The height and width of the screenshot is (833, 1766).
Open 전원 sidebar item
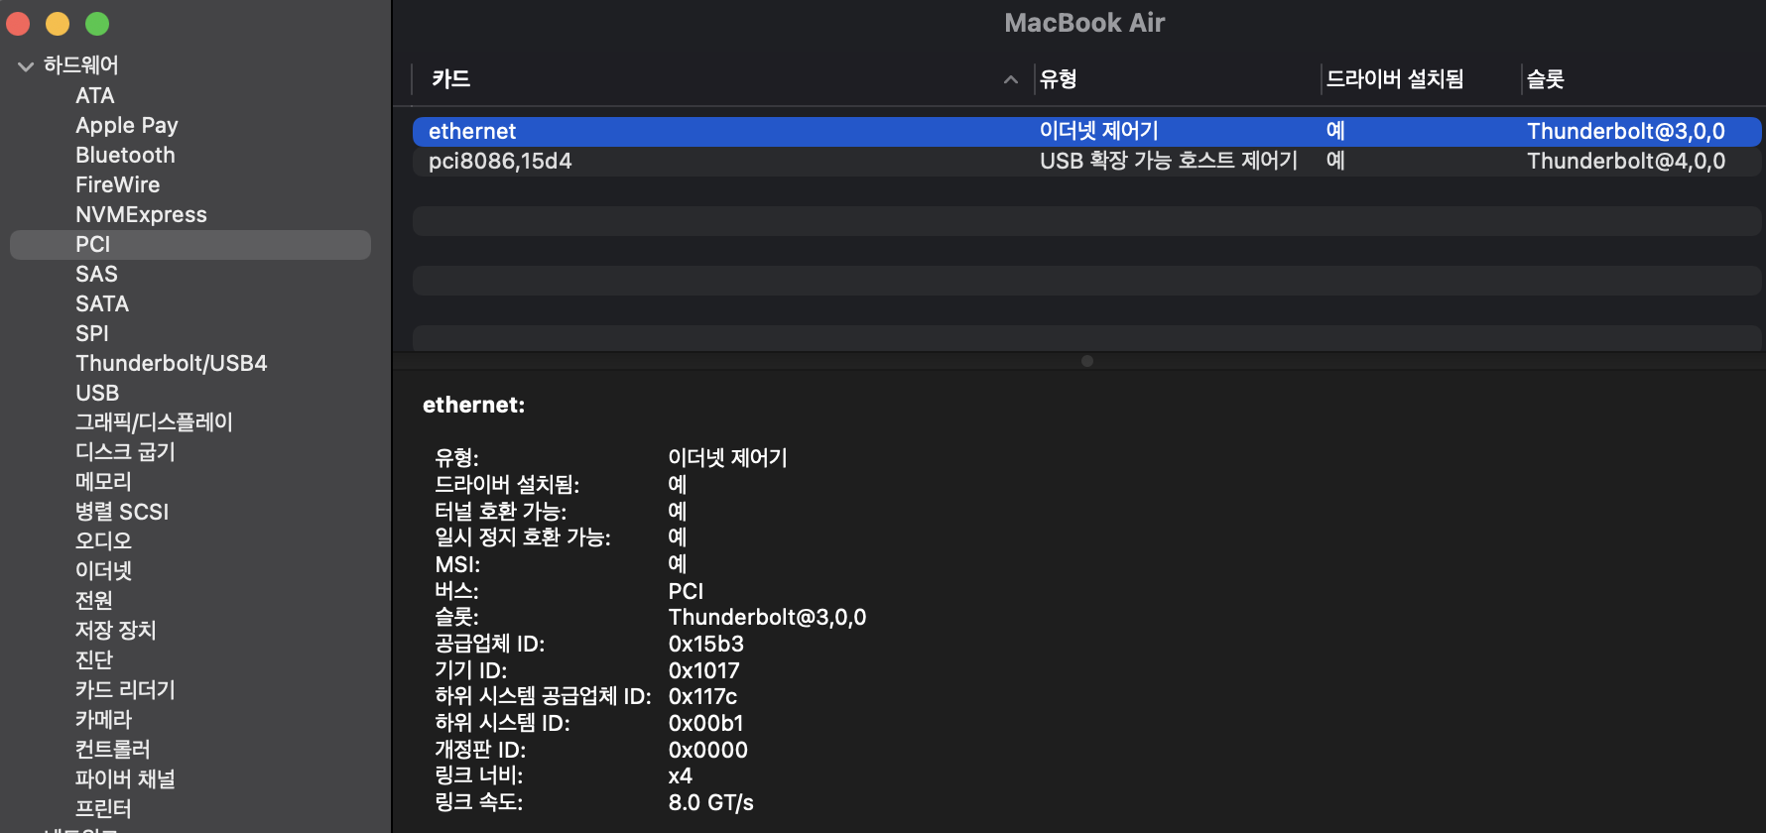[x=94, y=601]
